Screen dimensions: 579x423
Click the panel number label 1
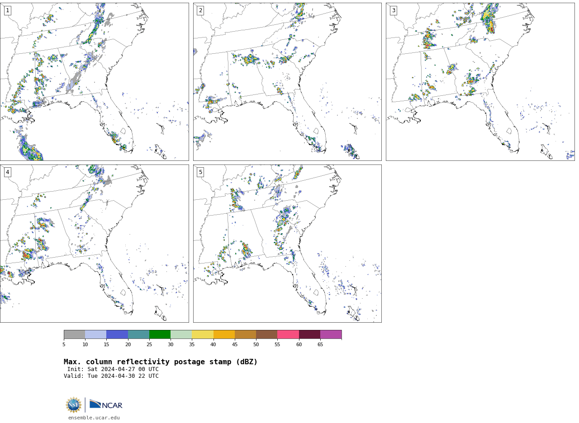point(7,10)
